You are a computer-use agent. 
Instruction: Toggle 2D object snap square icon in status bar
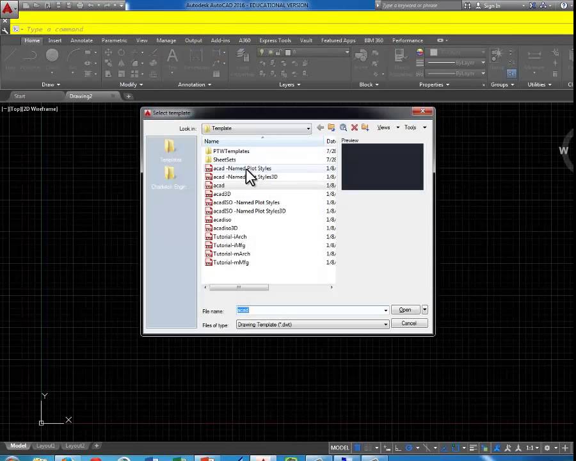456,448
